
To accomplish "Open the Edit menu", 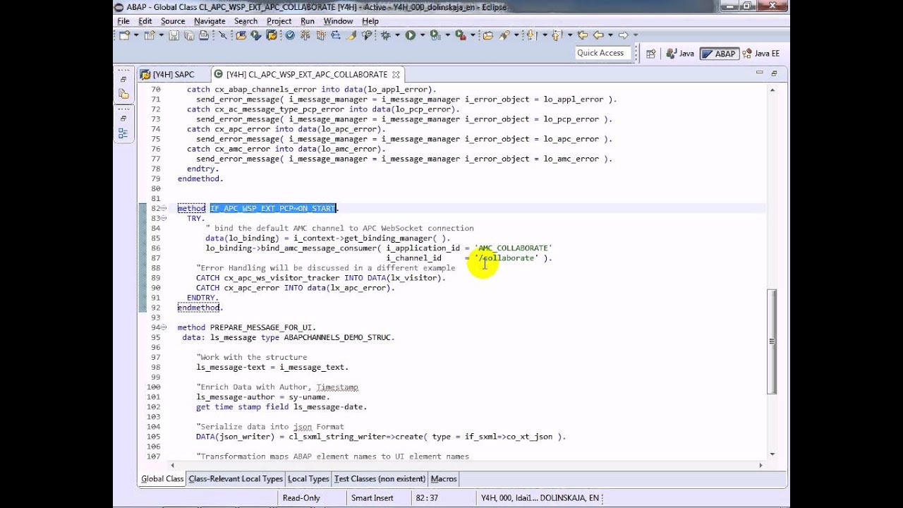I will tap(145, 21).
